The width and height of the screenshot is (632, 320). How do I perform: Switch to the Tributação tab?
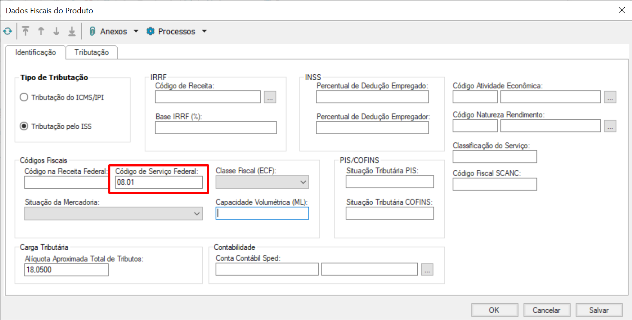point(92,52)
